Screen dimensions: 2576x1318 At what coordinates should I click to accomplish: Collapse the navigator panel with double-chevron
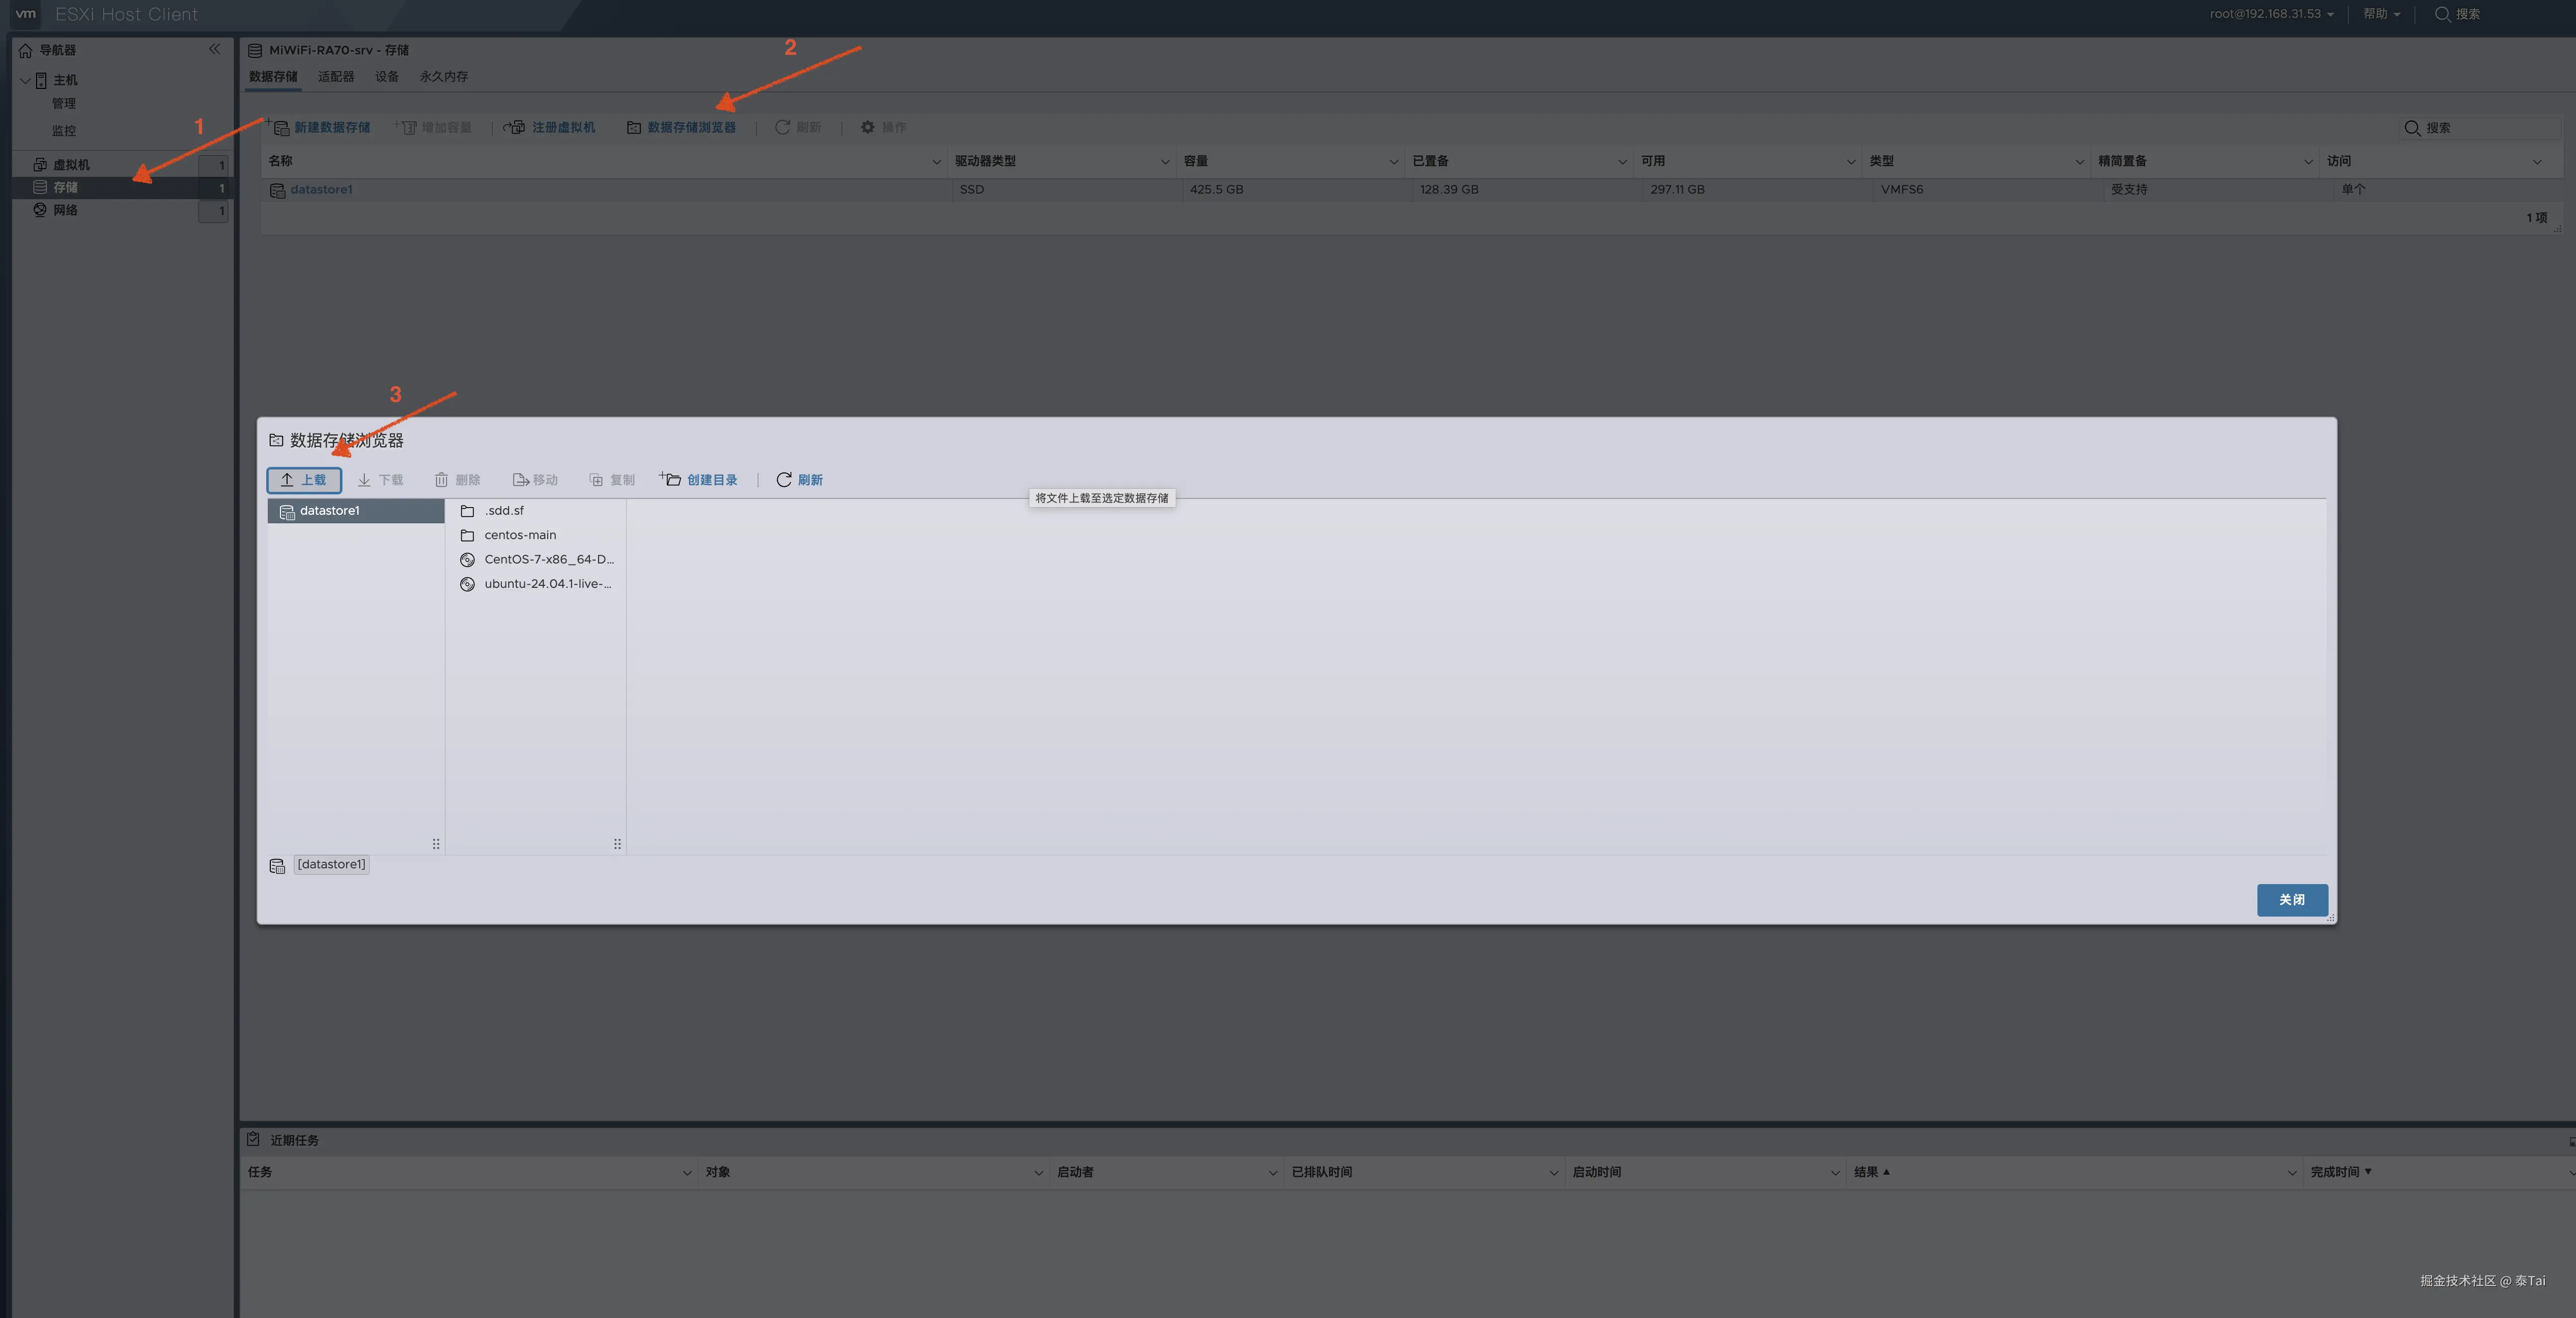point(214,49)
